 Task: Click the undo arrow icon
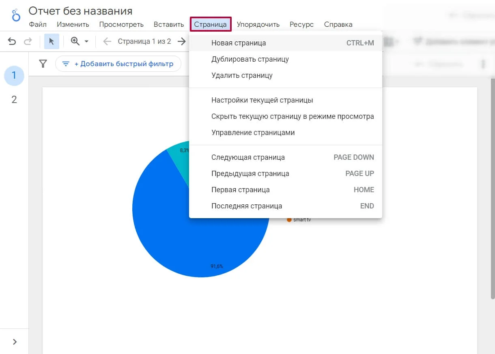coord(12,41)
